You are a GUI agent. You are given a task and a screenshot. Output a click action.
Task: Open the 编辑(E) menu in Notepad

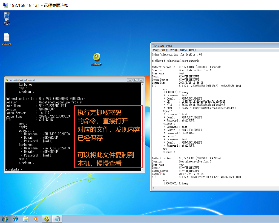tap(165, 50)
